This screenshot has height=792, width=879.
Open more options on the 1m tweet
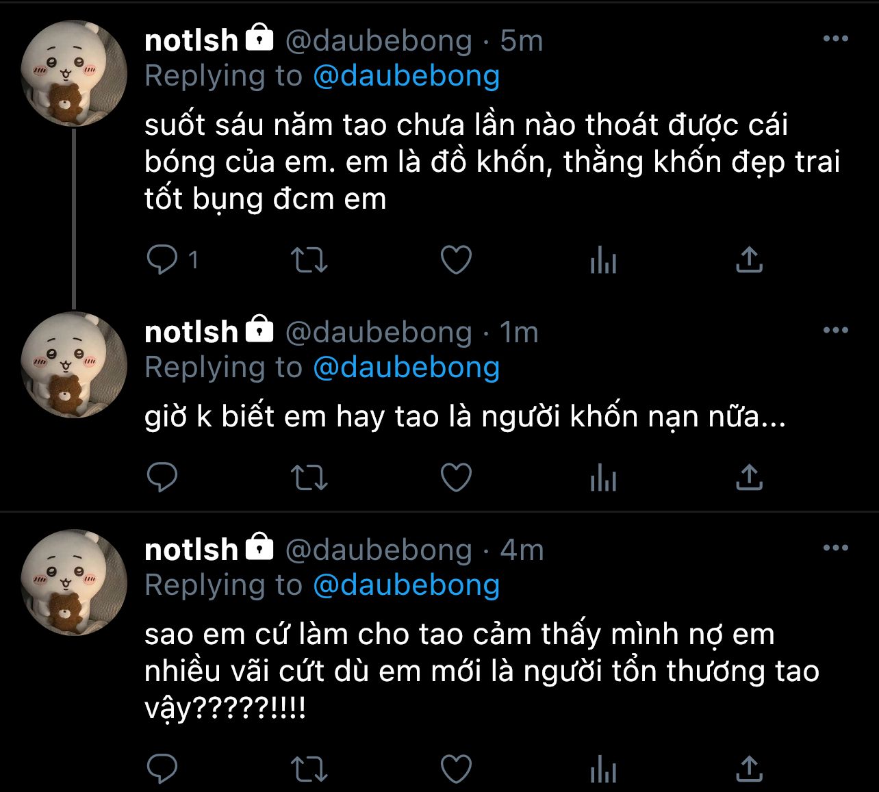835,331
